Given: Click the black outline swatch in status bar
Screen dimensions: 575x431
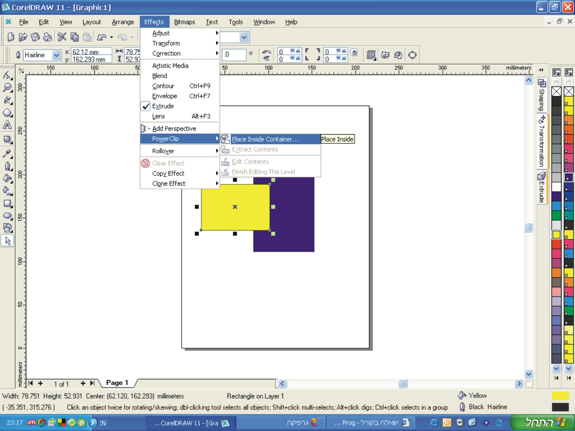Looking at the screenshot, I should (x=560, y=407).
